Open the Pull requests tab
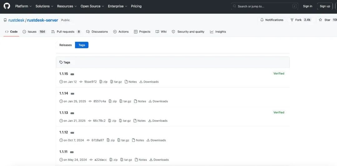337x166 pixels. [66, 32]
